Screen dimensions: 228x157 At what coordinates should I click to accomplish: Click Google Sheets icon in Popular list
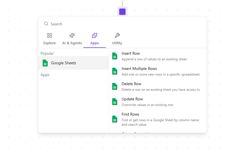click(x=45, y=63)
